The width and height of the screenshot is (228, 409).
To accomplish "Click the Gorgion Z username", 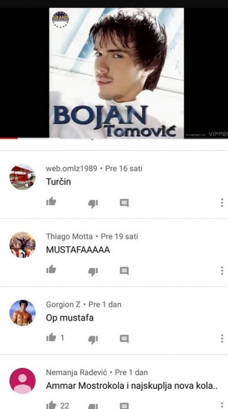I will 63,304.
